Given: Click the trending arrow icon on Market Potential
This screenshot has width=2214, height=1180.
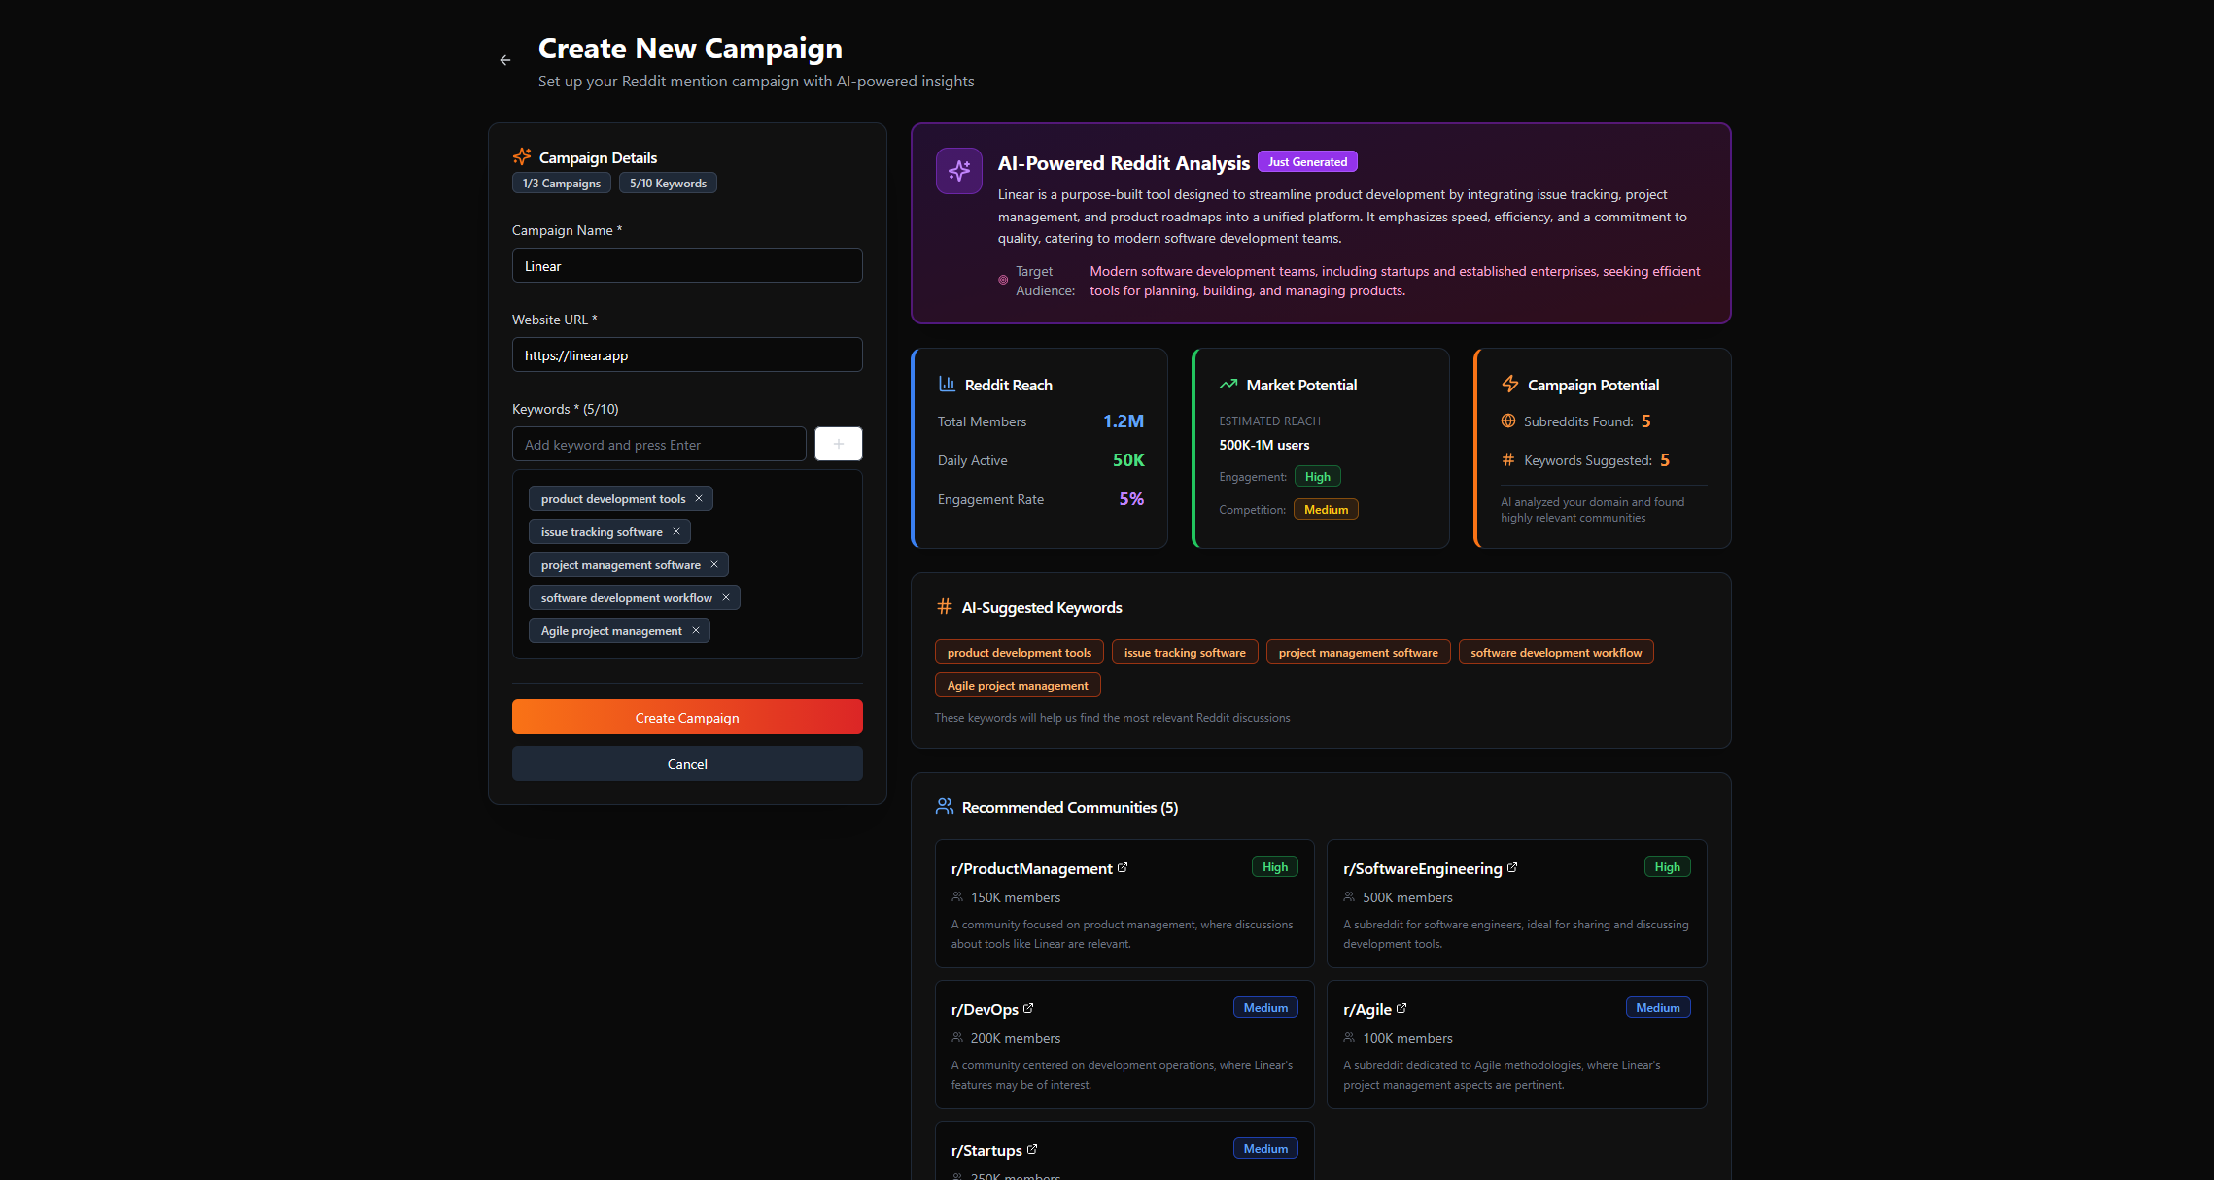Looking at the screenshot, I should tap(1228, 384).
